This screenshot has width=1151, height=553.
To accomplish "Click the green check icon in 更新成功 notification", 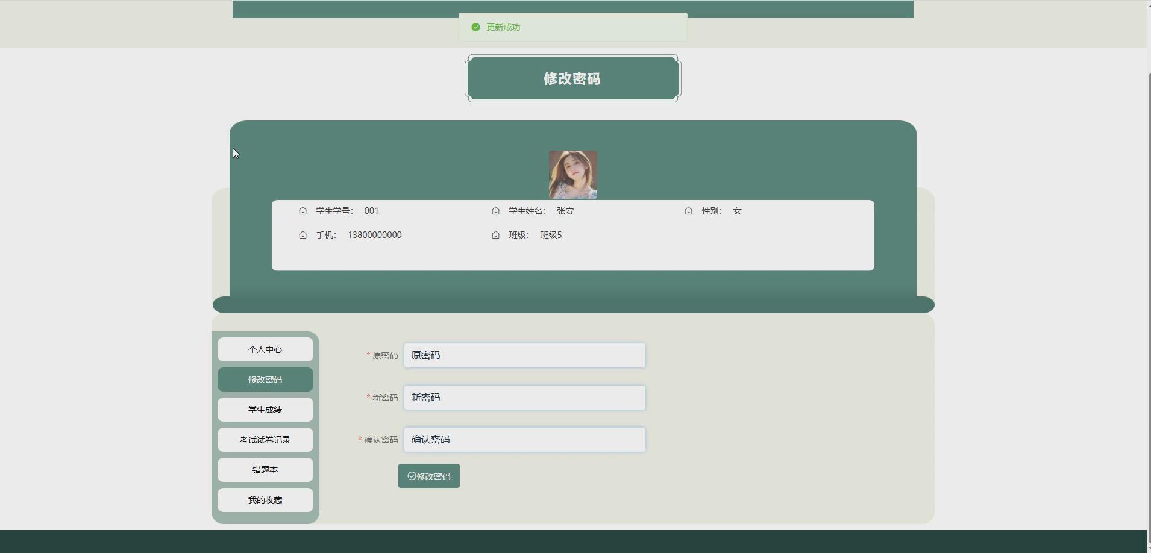I will pos(476,27).
